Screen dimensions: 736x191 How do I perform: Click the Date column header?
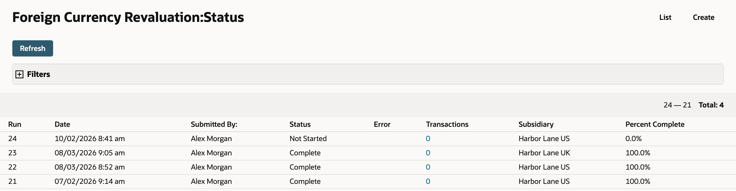pyautogui.click(x=62, y=124)
